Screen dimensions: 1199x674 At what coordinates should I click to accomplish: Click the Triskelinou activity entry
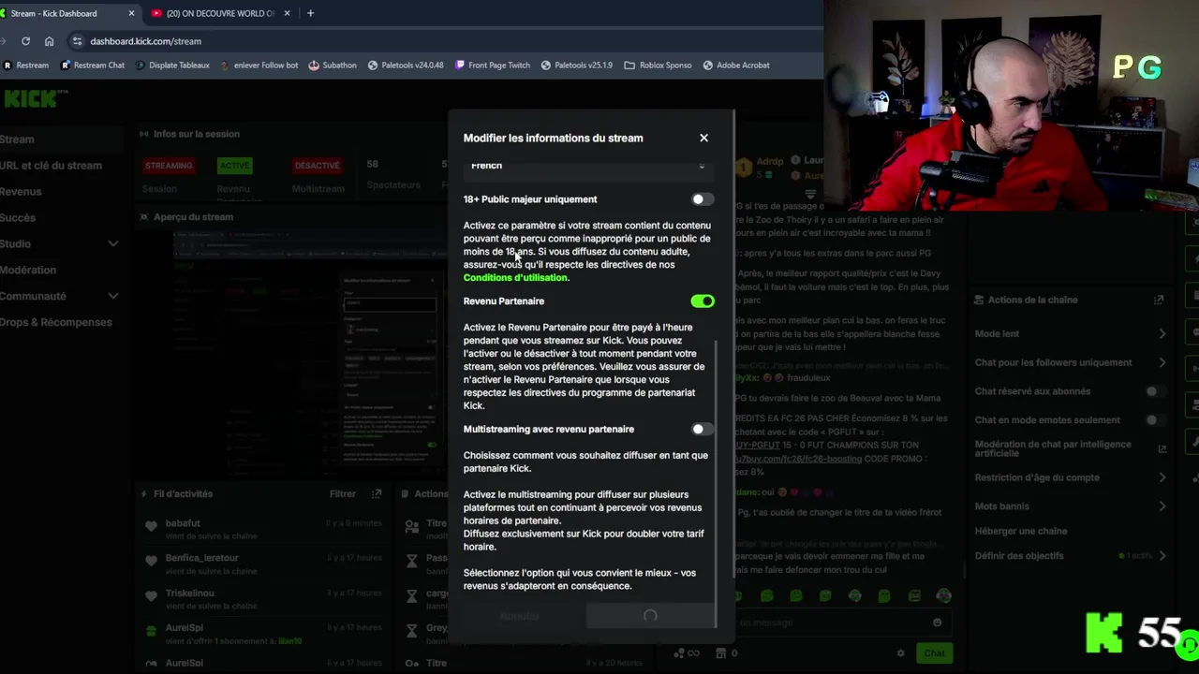tap(262, 599)
